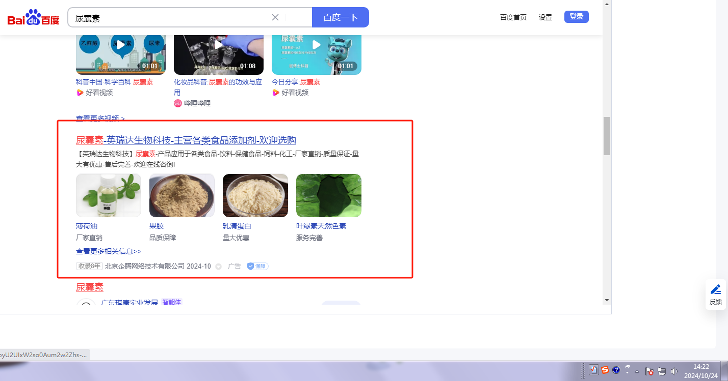Click the Sogou input method tray icon
The width and height of the screenshot is (728, 381).
605,370
